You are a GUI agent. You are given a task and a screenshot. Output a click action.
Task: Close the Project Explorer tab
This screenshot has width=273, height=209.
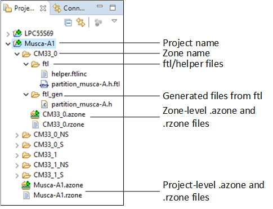43,8
